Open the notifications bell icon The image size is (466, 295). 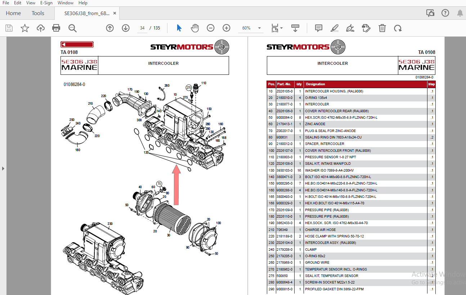tap(460, 13)
